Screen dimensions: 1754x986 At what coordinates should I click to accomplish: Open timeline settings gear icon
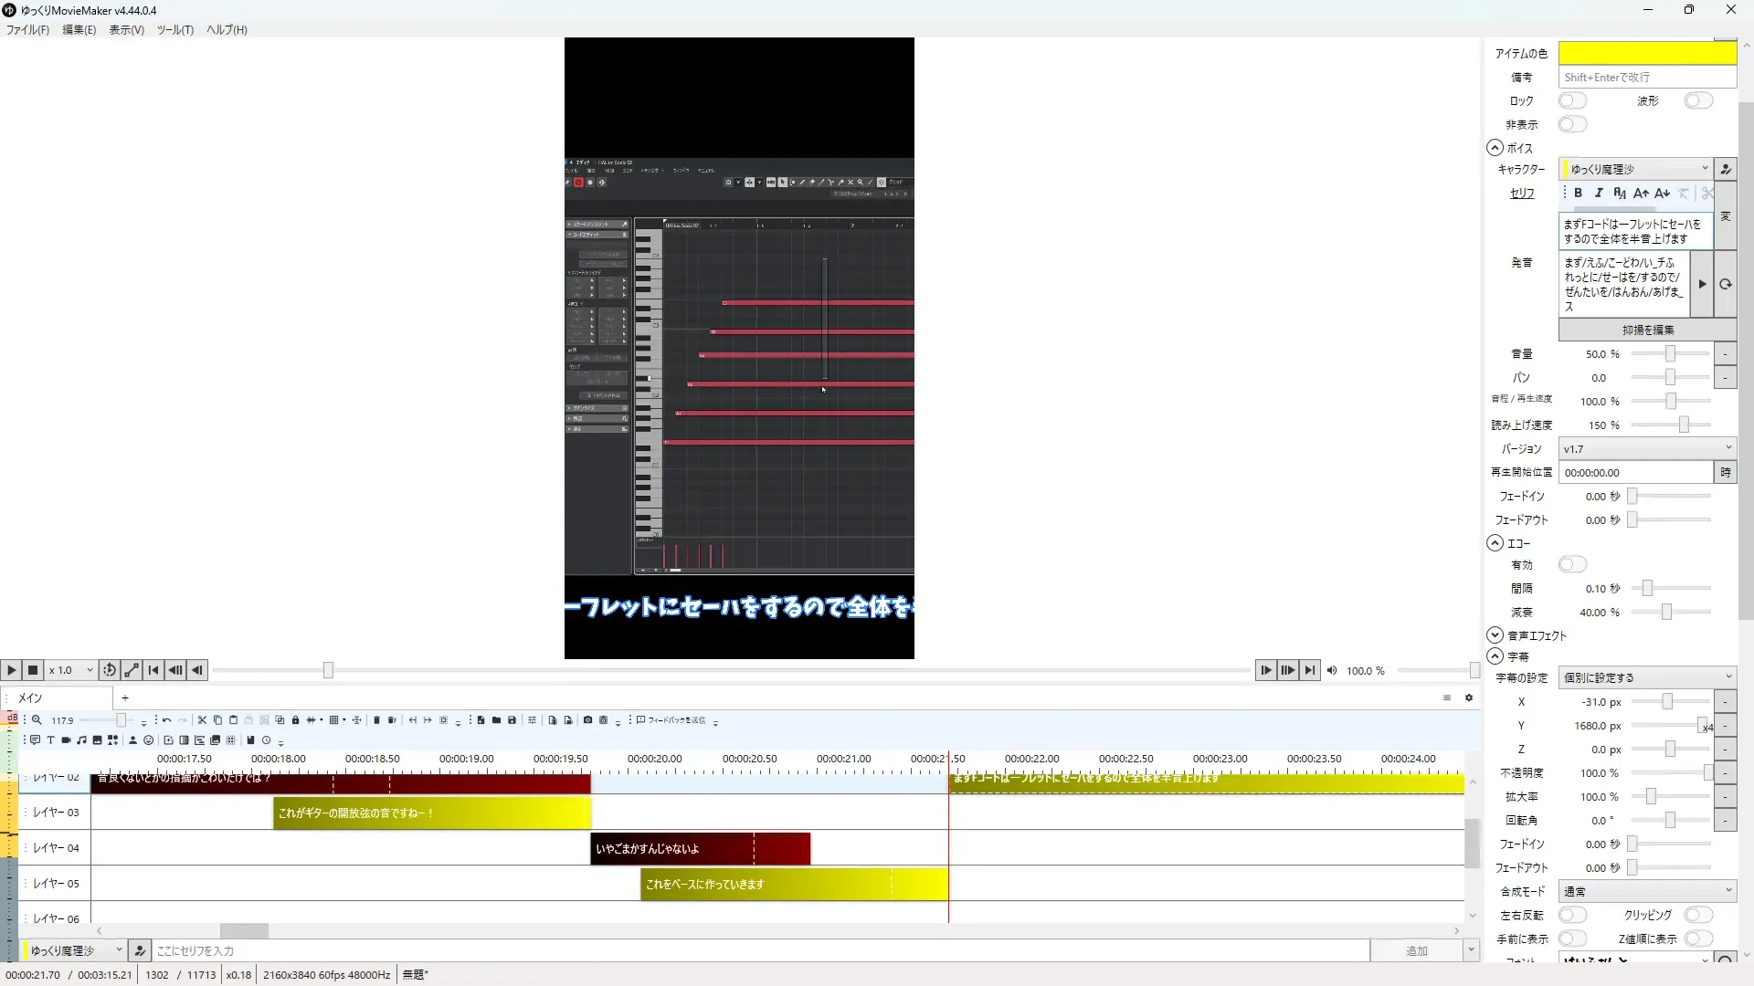tap(1469, 698)
